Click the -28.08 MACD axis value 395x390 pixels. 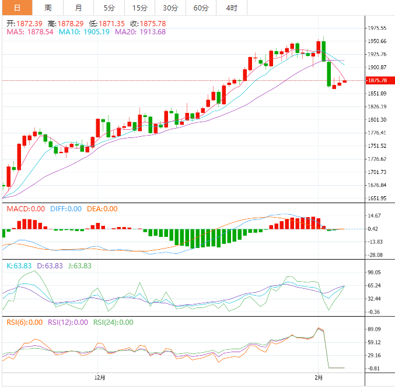374,255
